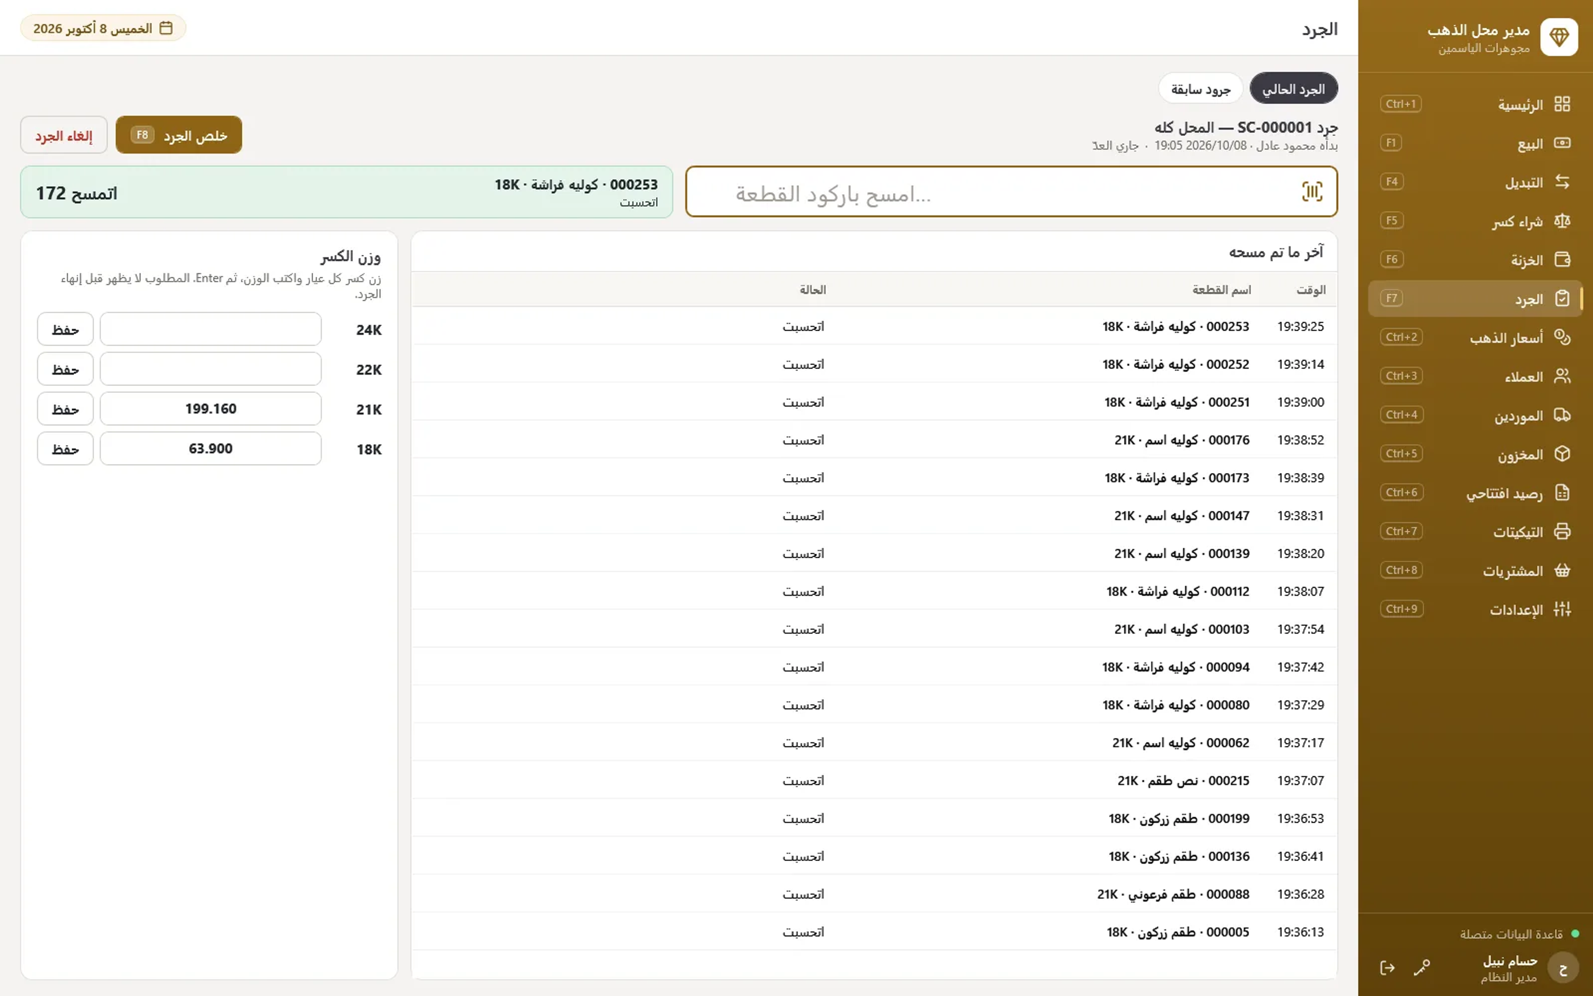Image resolution: width=1593 pixels, height=996 pixels.
Task: Save the 18K scrap weight with حفظ
Action: point(65,449)
